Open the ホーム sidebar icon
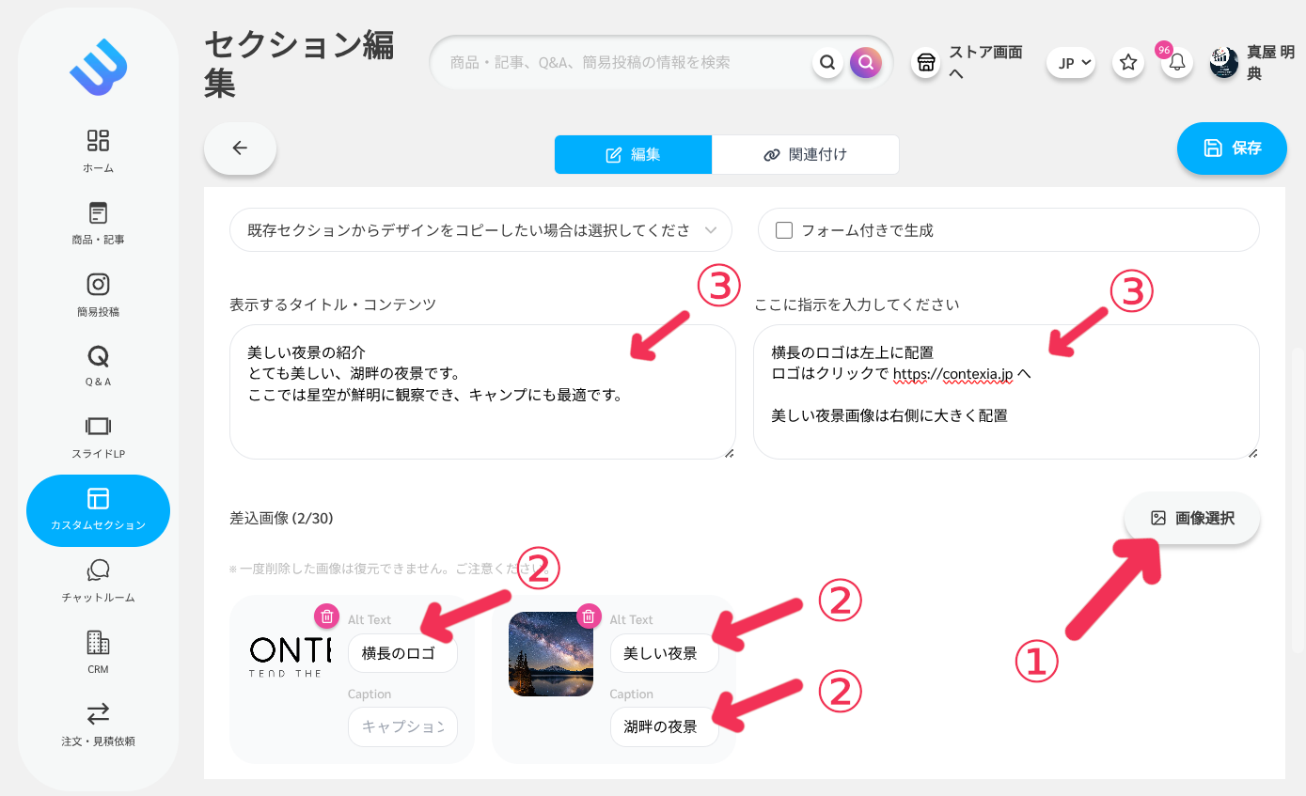 tap(98, 146)
